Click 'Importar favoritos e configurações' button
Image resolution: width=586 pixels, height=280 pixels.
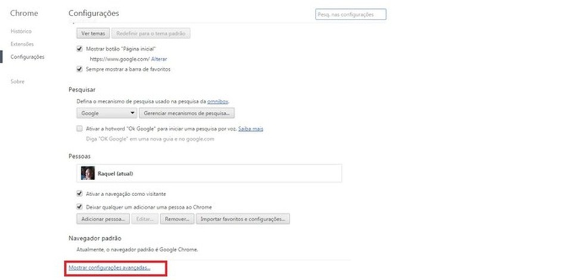click(244, 219)
